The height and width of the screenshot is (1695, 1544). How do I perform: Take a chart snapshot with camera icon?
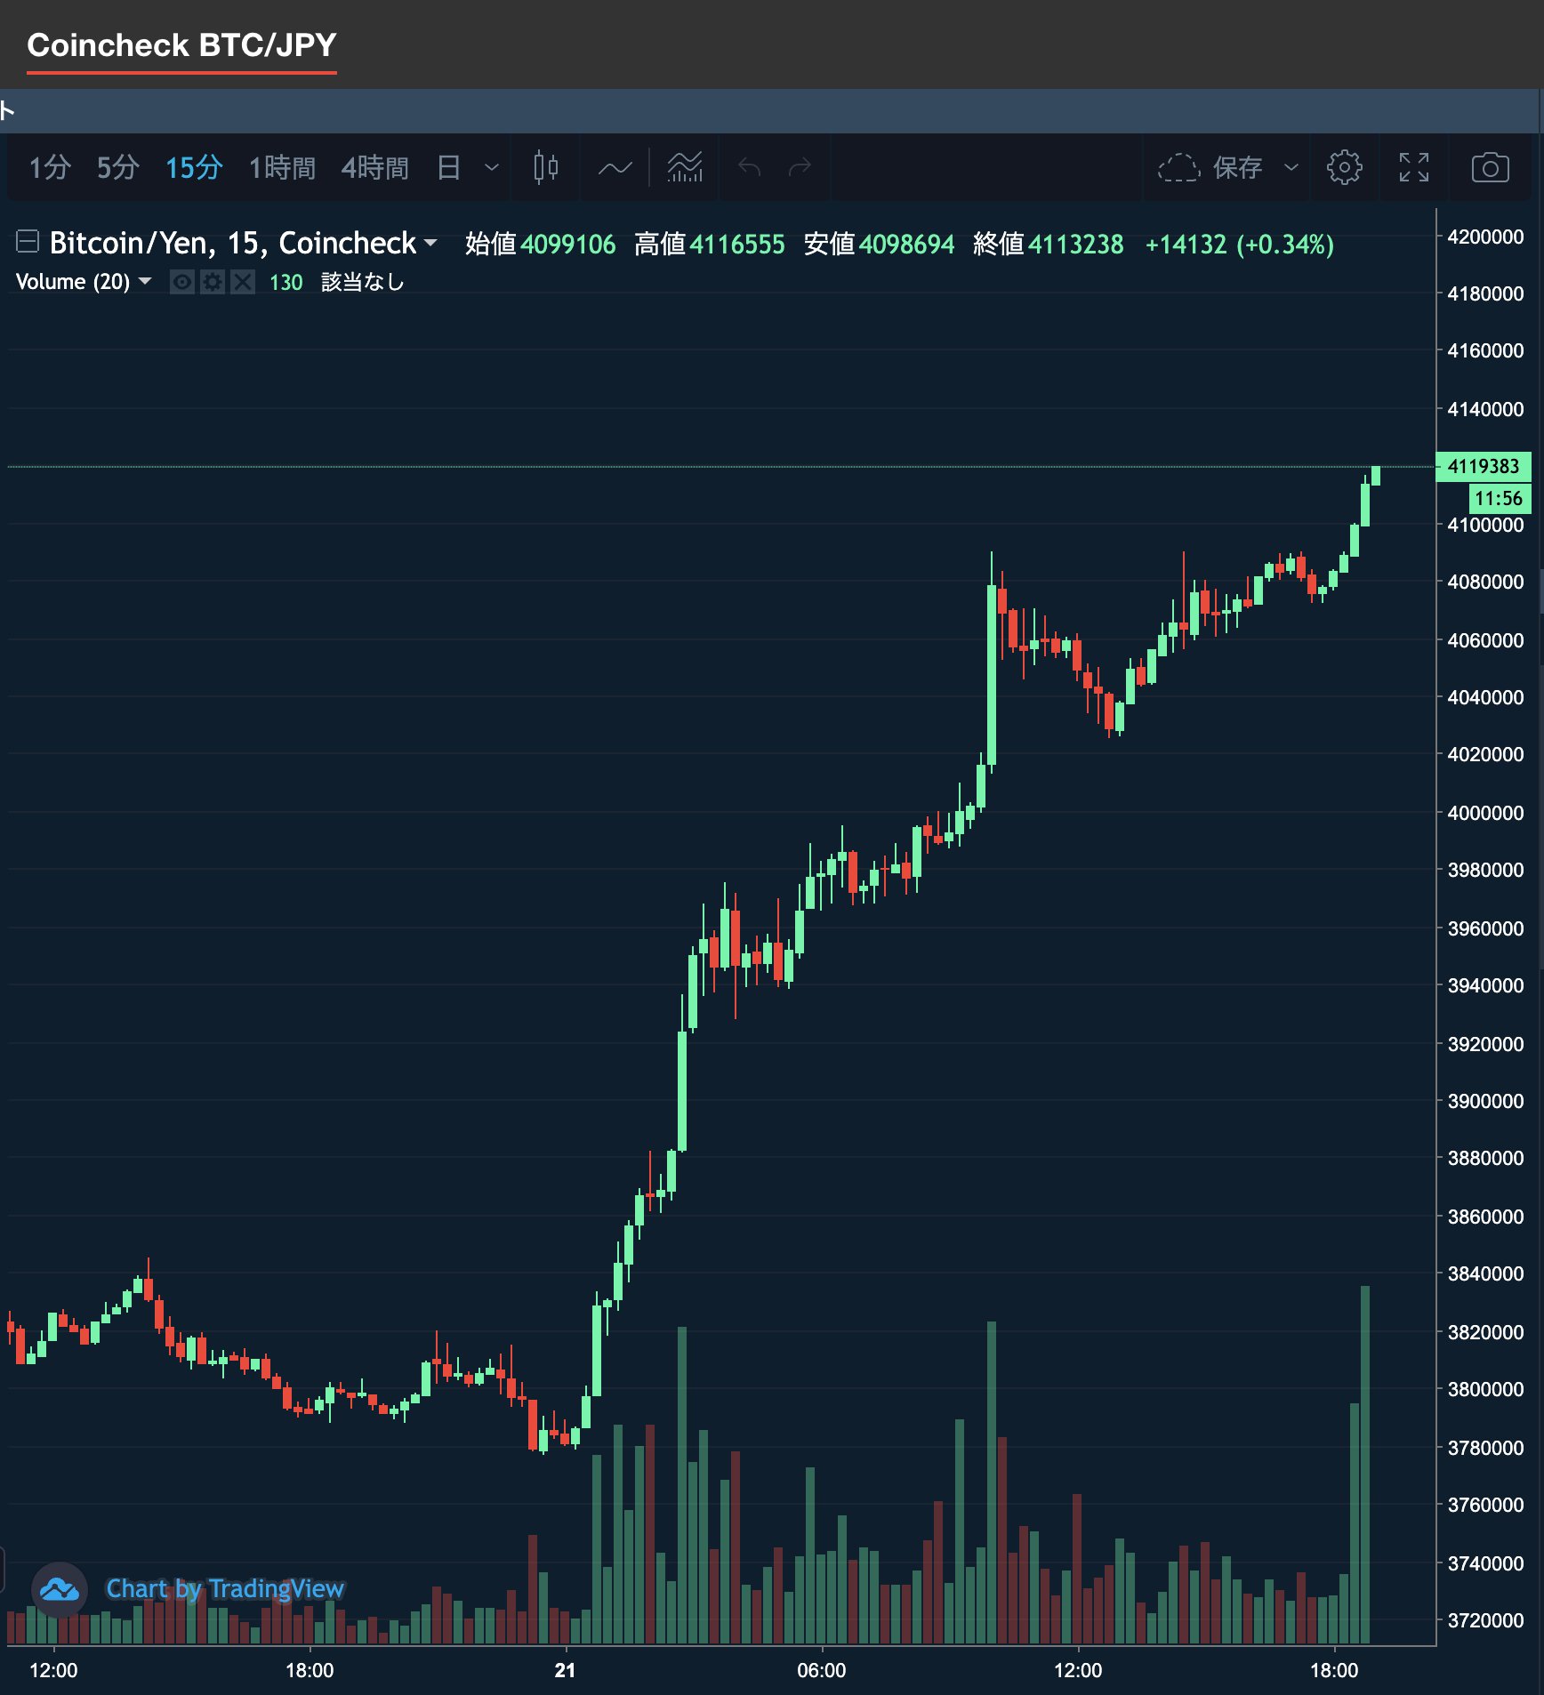point(1490,167)
